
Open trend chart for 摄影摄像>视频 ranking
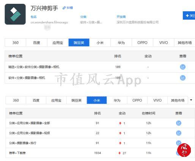(x=179, y=133)
